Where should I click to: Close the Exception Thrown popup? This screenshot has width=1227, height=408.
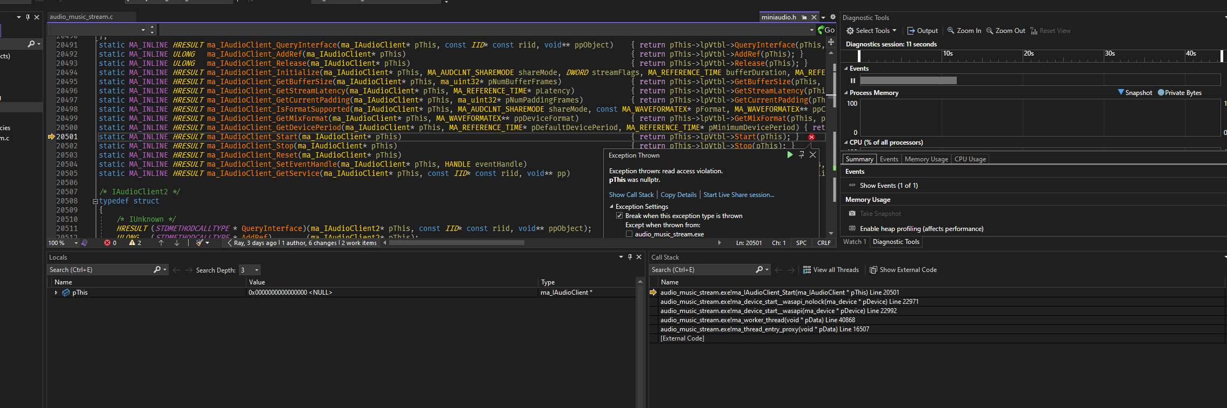[x=812, y=155]
